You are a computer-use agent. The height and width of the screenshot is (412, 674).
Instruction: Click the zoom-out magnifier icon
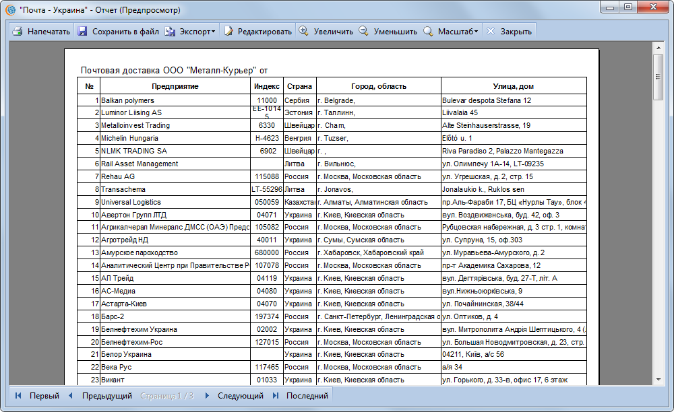pos(364,31)
